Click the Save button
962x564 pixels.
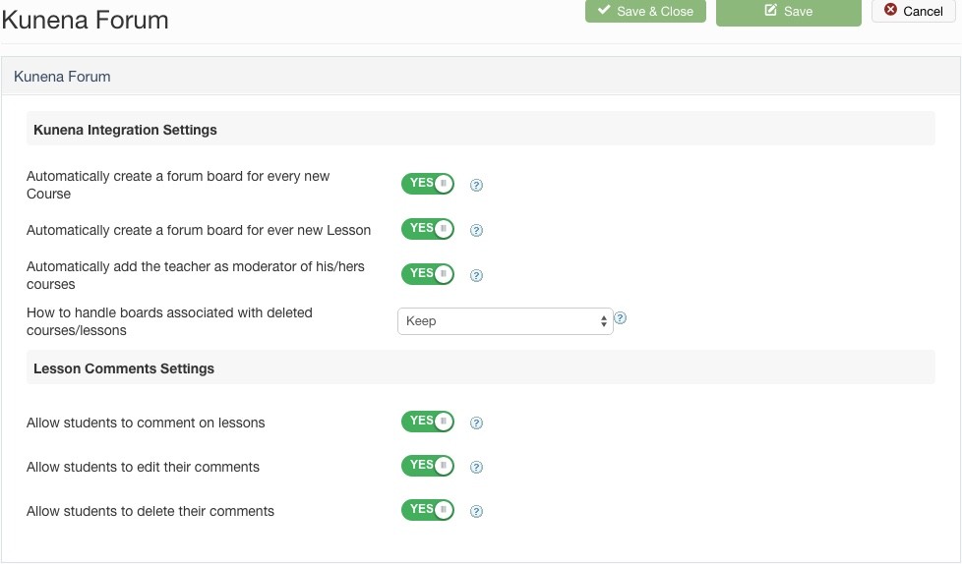pos(788,12)
